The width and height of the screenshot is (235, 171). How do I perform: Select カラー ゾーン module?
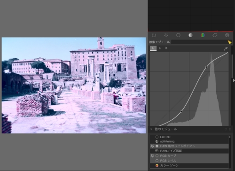tap(189, 165)
